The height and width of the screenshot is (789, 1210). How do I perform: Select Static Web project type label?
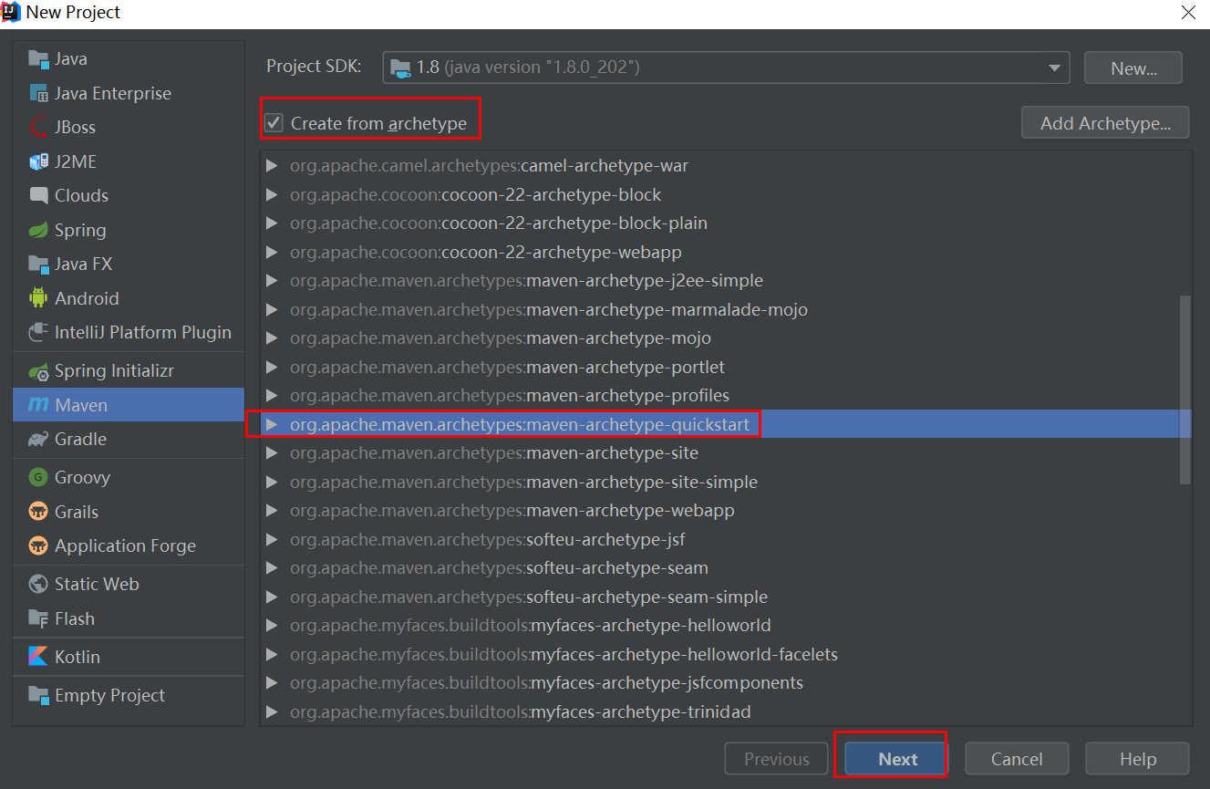[97, 584]
